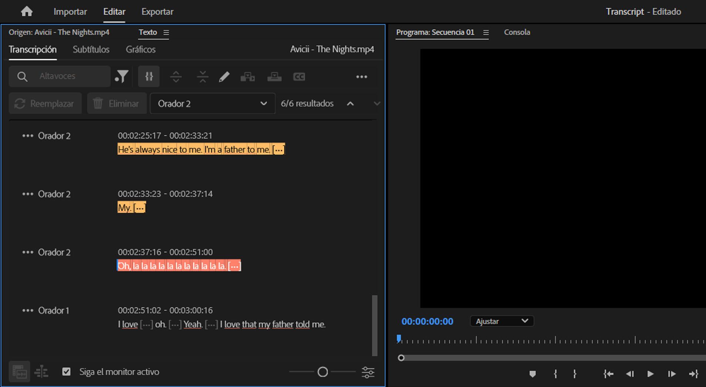
Task: Go to Out point
Action: pos(694,374)
